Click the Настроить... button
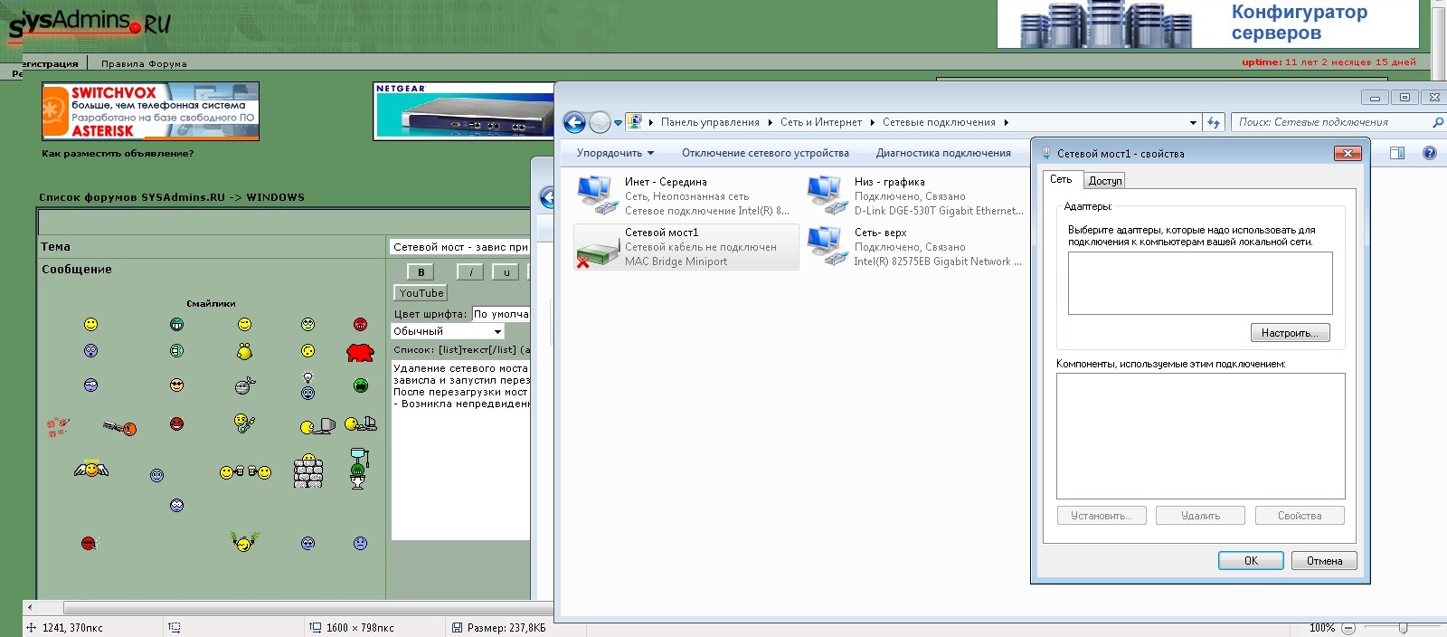 click(1291, 333)
